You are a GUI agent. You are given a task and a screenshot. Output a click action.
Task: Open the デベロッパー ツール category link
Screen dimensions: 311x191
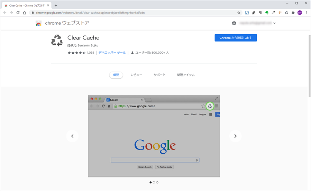point(112,53)
